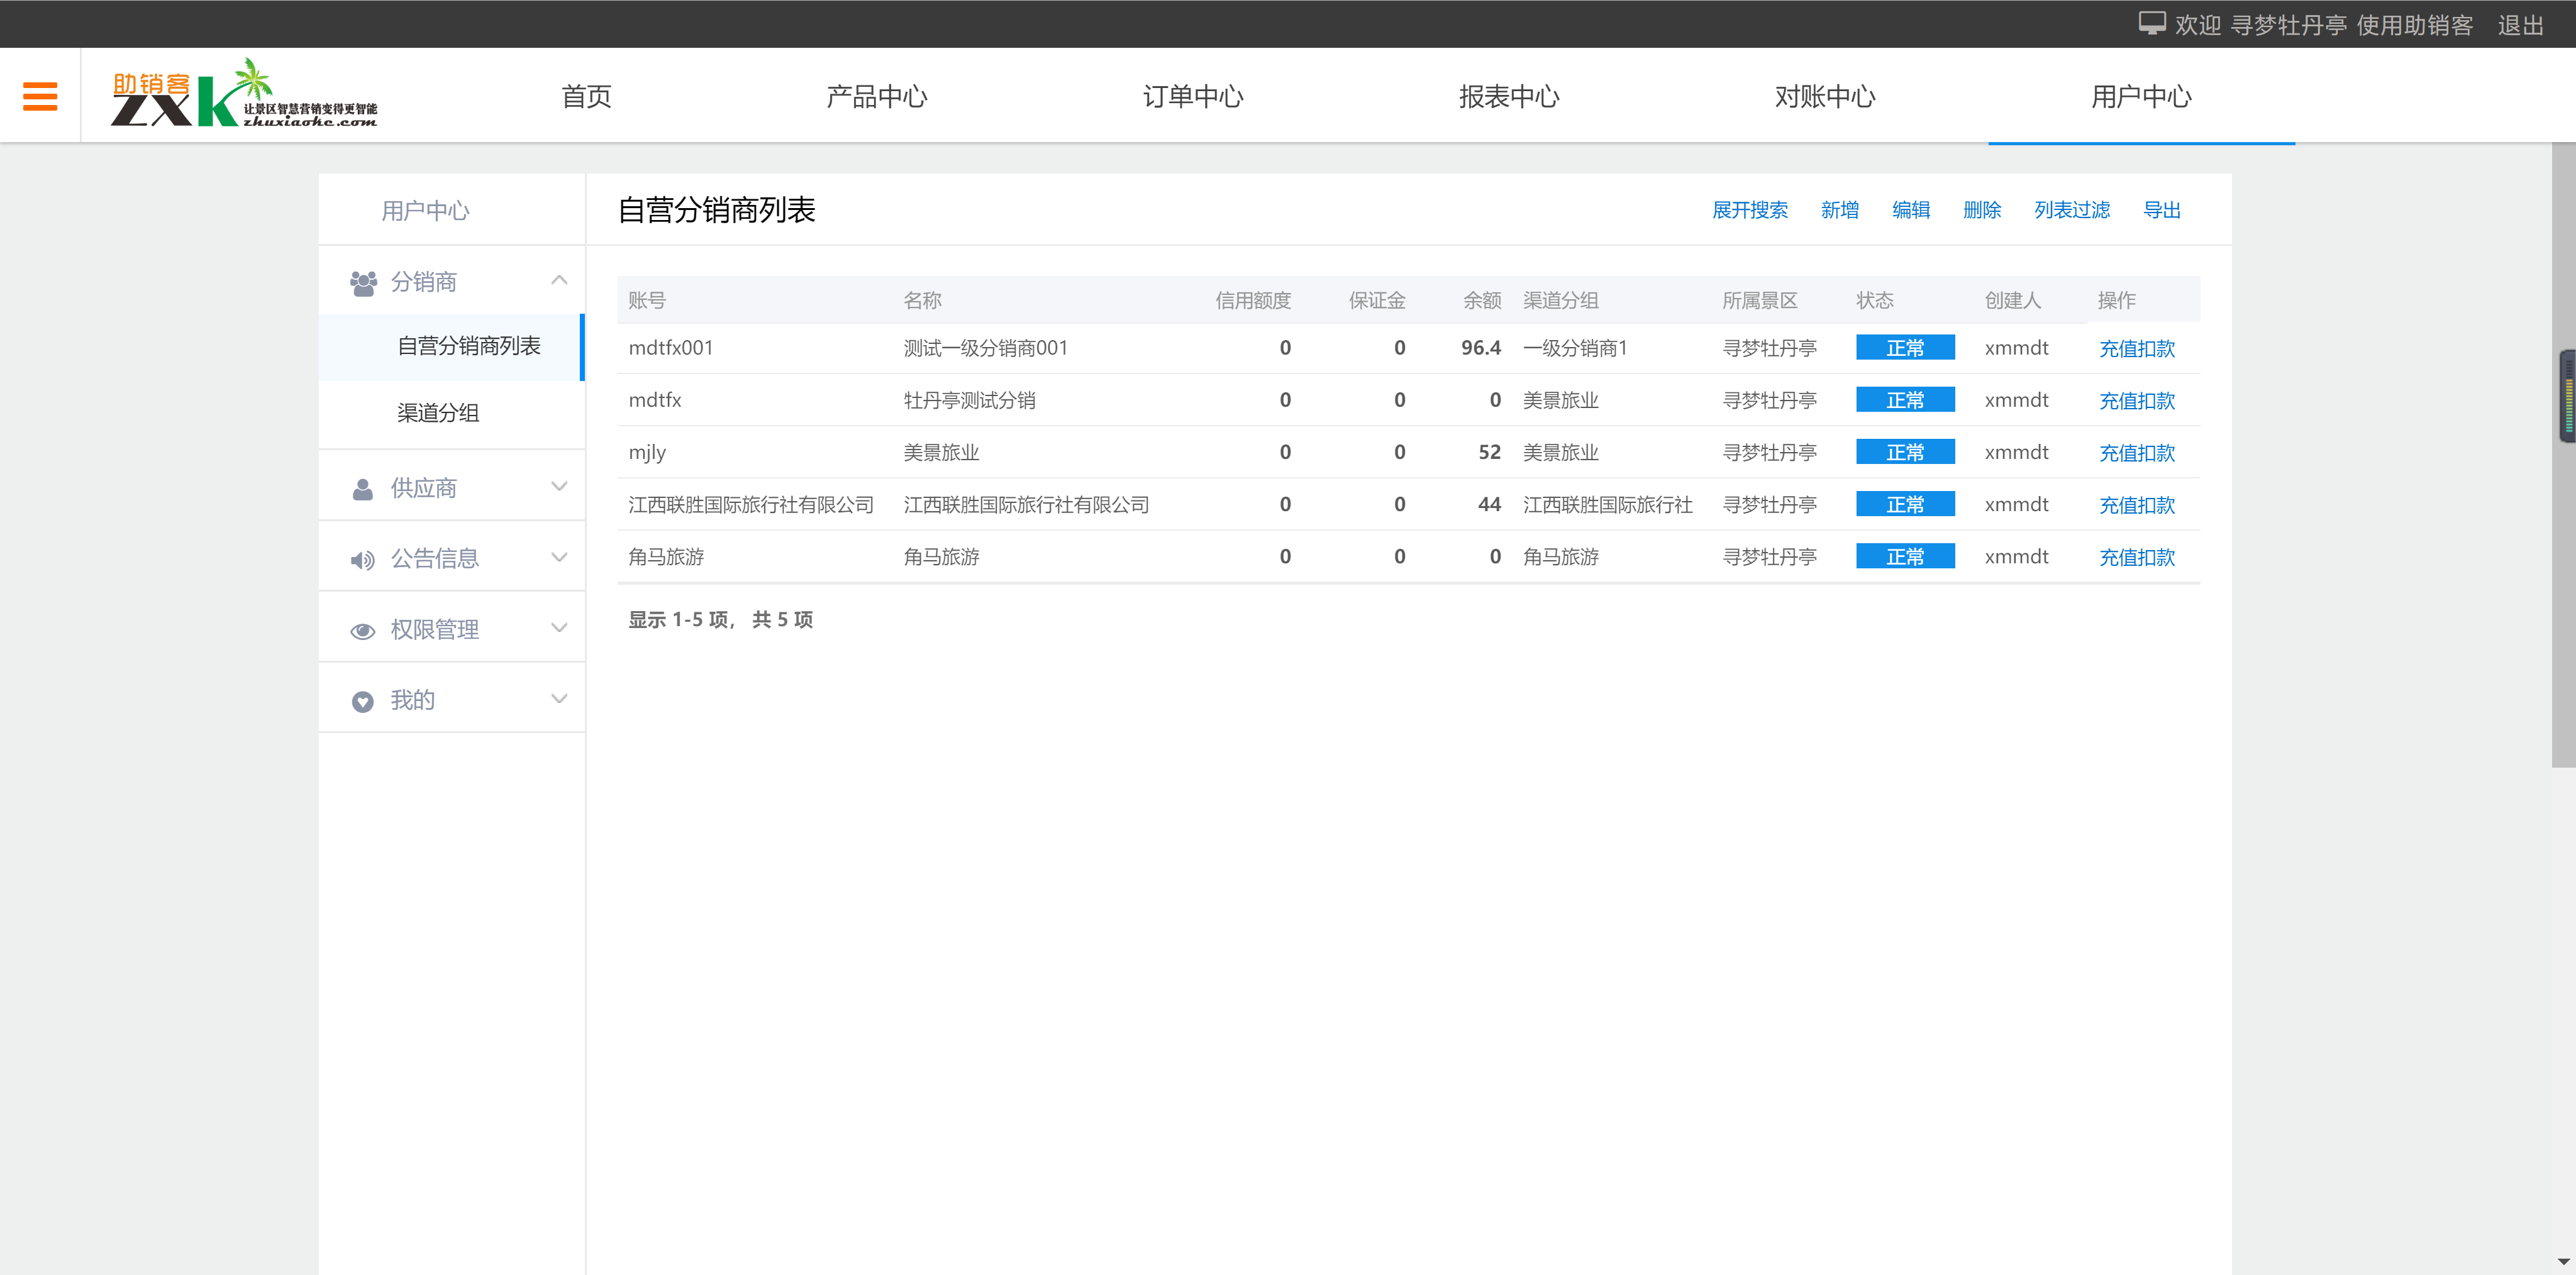Expand the 我的 section chevron
This screenshot has width=2576, height=1275.
click(x=559, y=699)
